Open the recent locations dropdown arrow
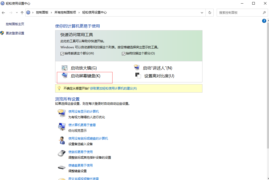Viewport: 269px width, 180px height. 17,12
